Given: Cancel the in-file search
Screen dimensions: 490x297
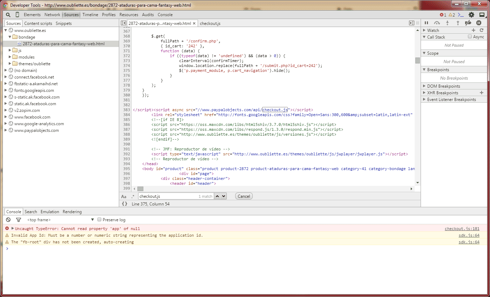Looking at the screenshot, I should 244,196.
